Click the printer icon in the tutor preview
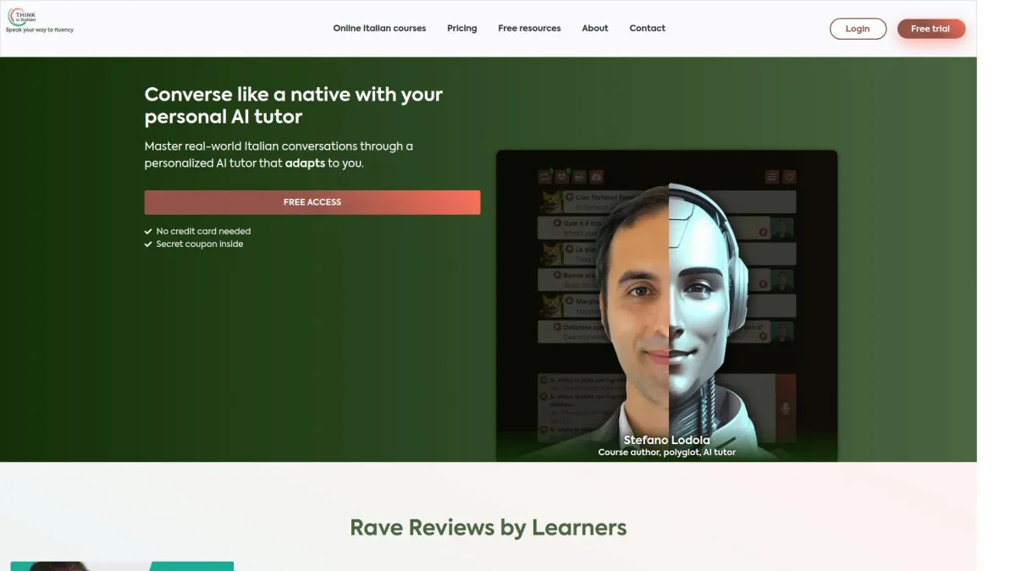 click(580, 177)
